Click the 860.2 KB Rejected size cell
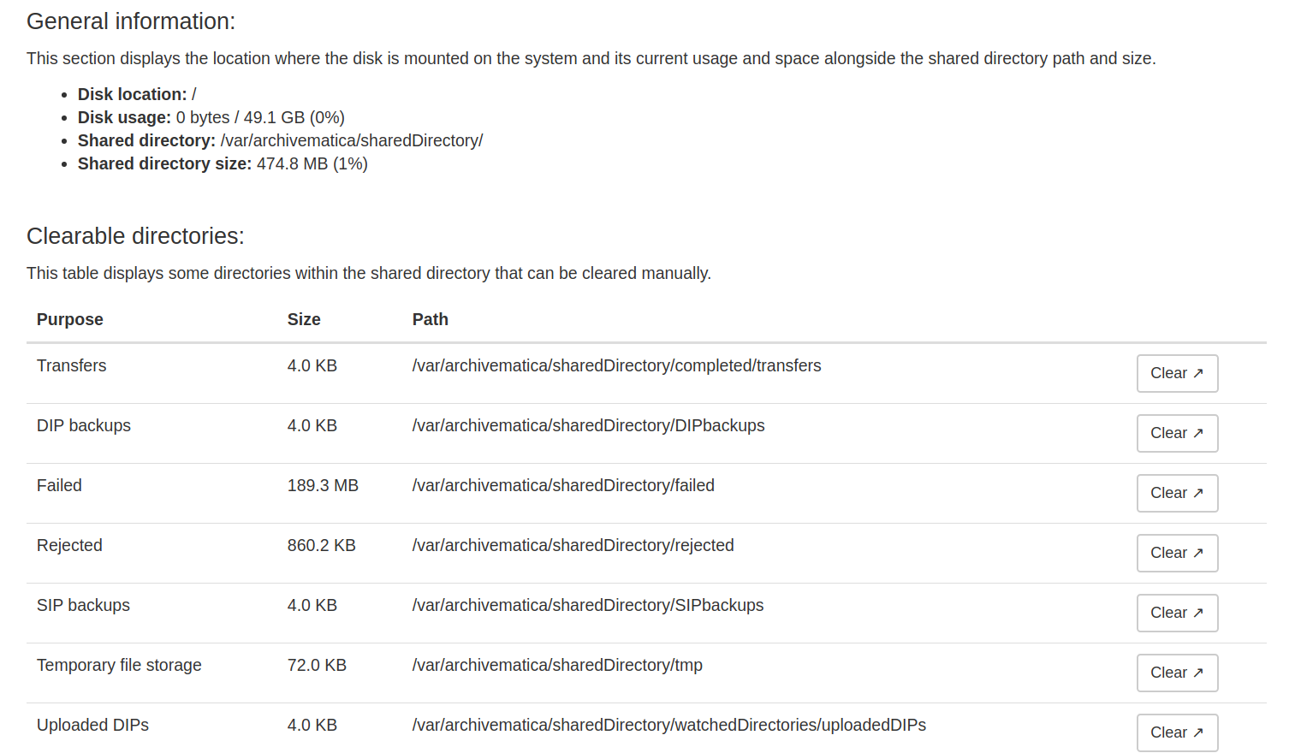 (321, 545)
